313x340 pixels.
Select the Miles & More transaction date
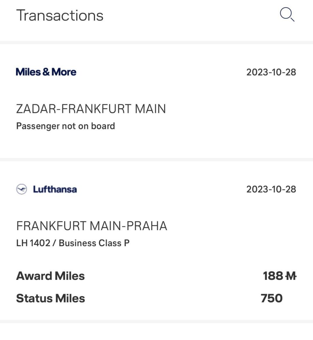click(271, 72)
